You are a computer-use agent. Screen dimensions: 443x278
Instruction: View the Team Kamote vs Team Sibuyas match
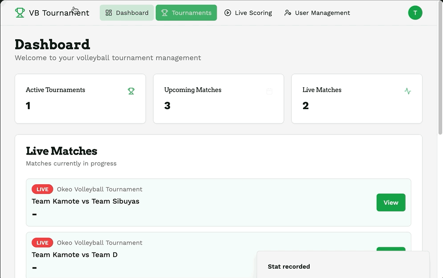pos(390,202)
